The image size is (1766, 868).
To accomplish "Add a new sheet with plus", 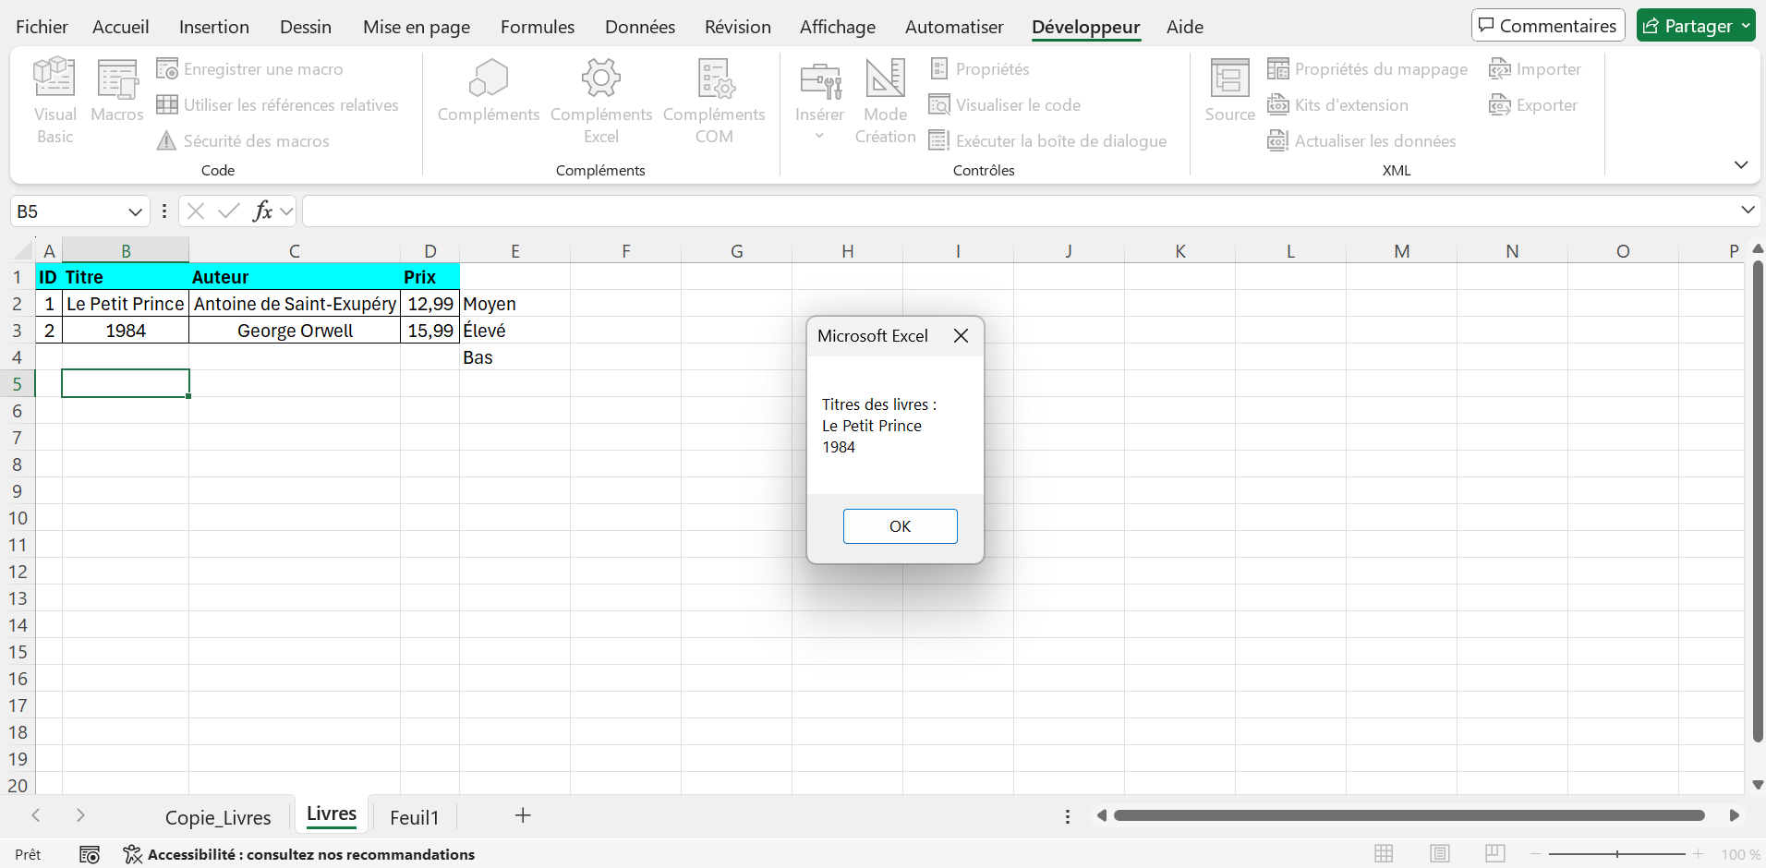I will [523, 815].
